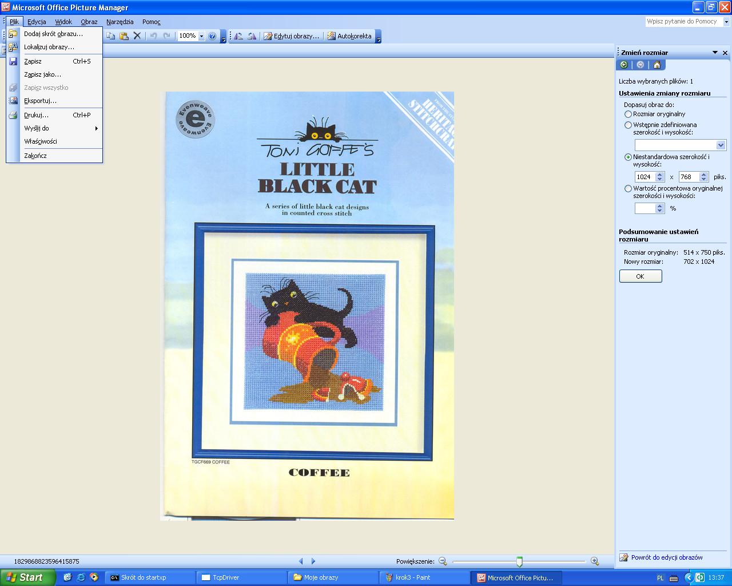Open the 100% zoom dropdown
The height and width of the screenshot is (586, 732).
201,36
